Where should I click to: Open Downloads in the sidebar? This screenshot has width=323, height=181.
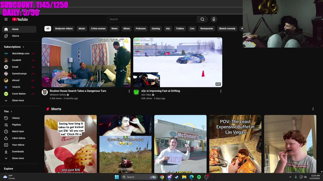click(x=19, y=152)
